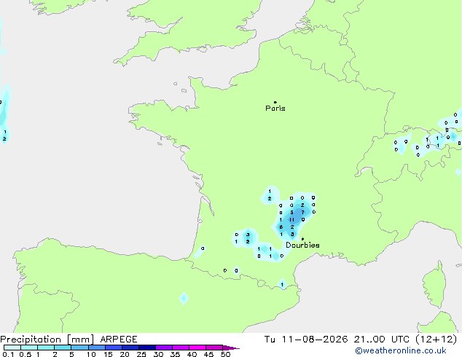Click the legend swatch between 0.1 and 0.5

click(12, 348)
